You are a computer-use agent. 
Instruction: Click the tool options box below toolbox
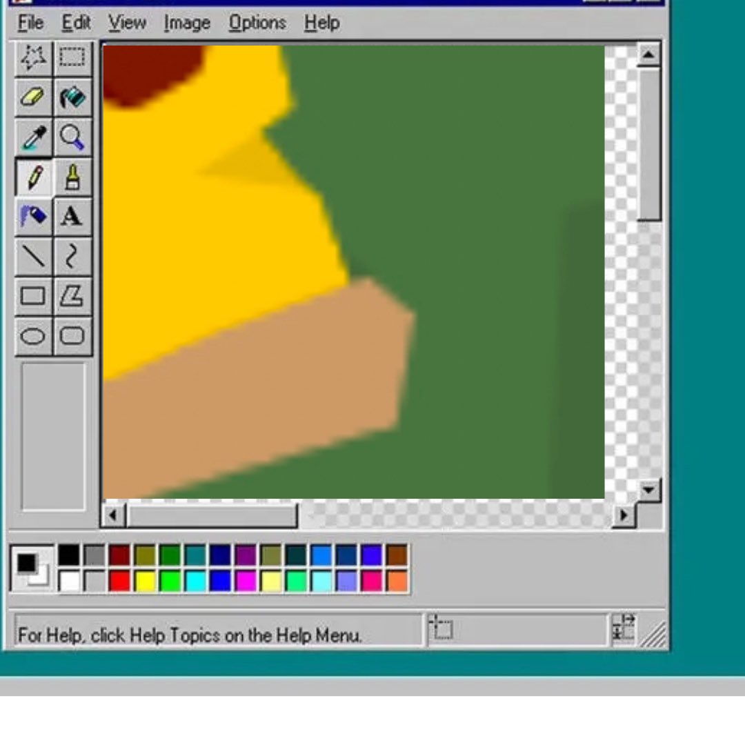tap(53, 436)
